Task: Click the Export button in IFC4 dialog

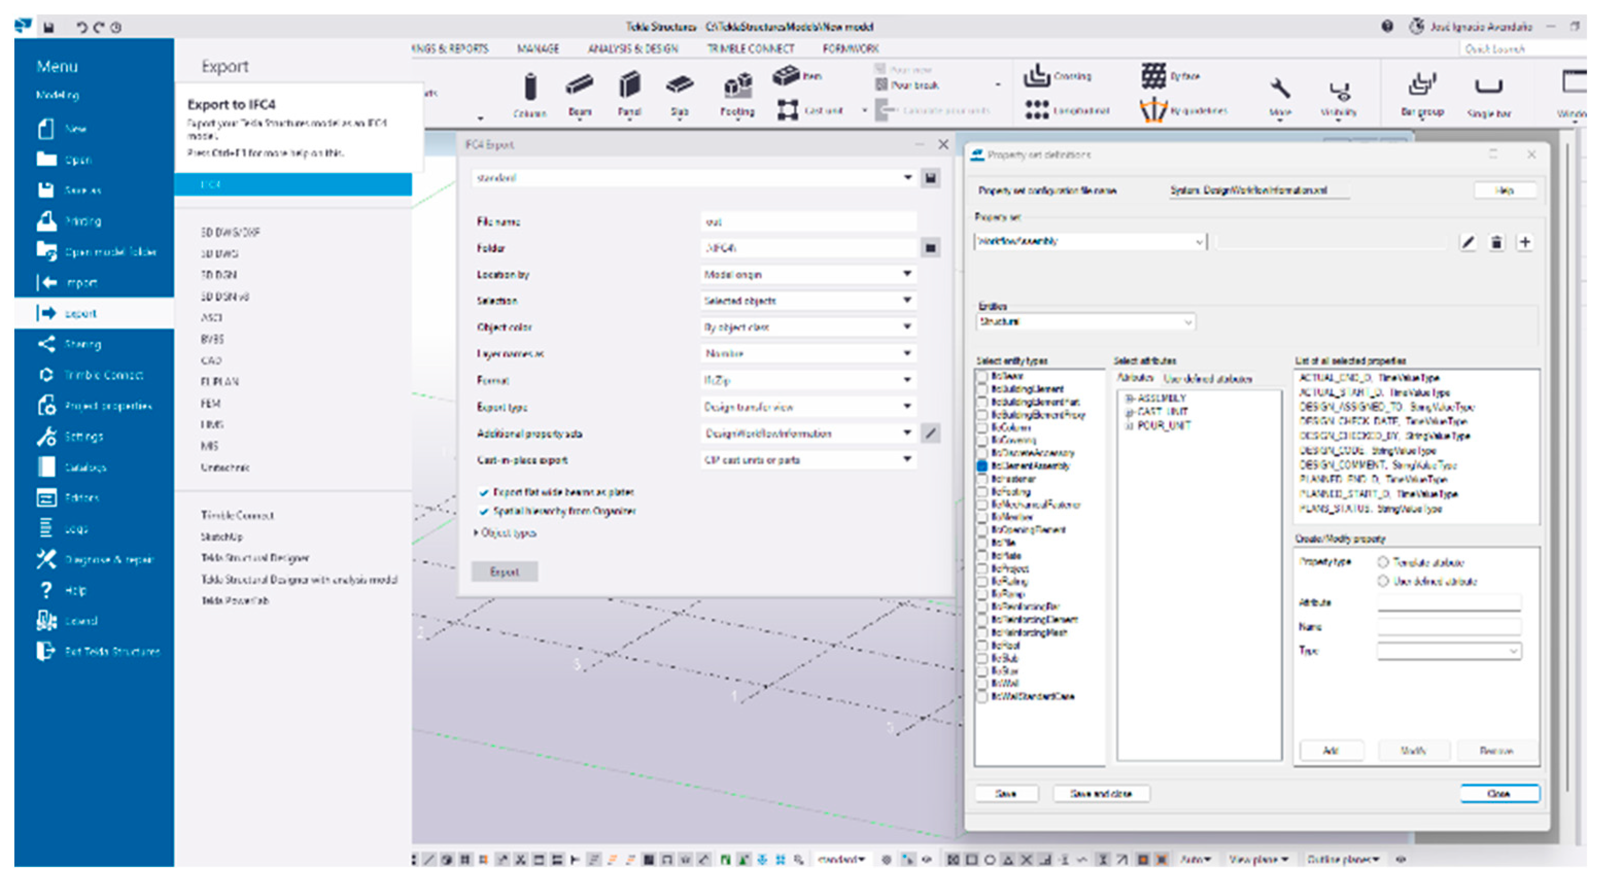Action: [504, 572]
